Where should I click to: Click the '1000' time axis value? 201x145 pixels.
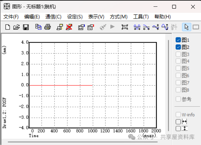click(x=93, y=131)
